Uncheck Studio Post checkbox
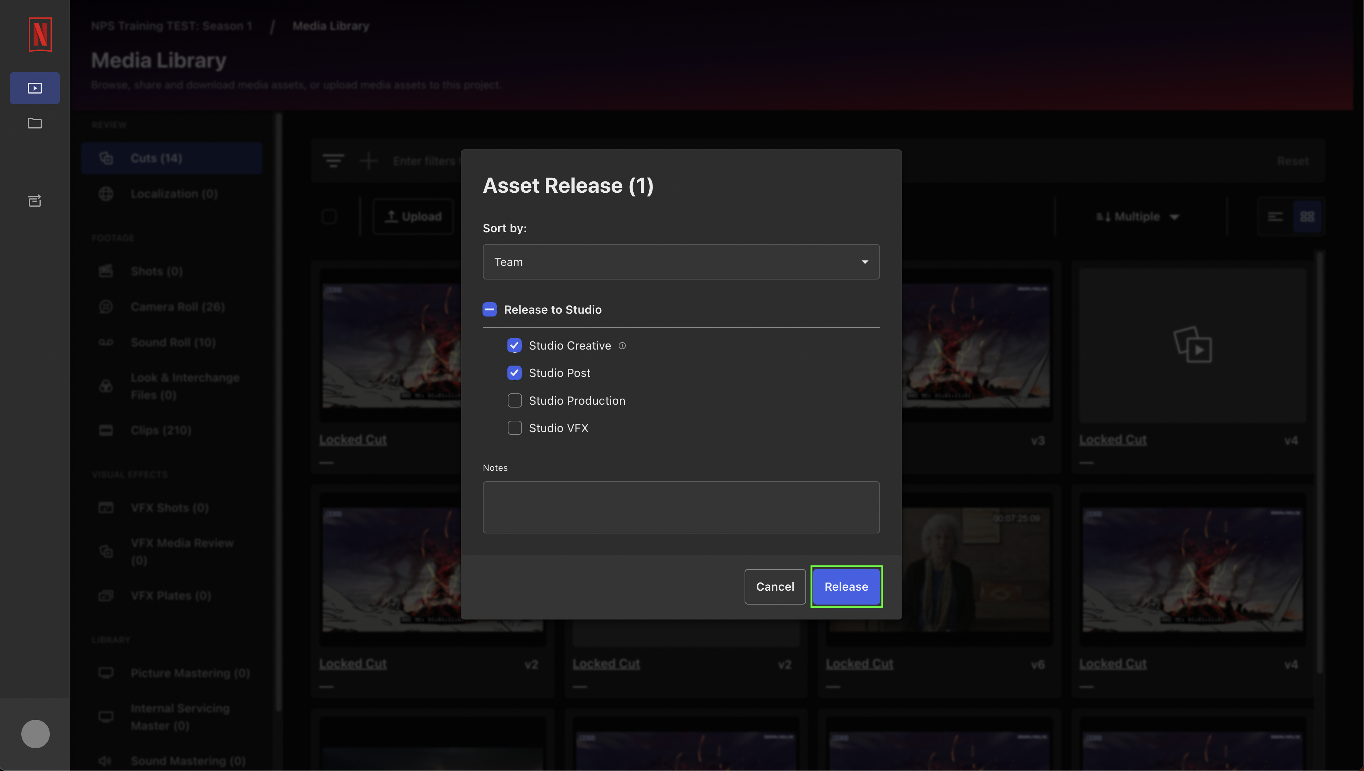This screenshot has width=1364, height=771. tap(515, 373)
